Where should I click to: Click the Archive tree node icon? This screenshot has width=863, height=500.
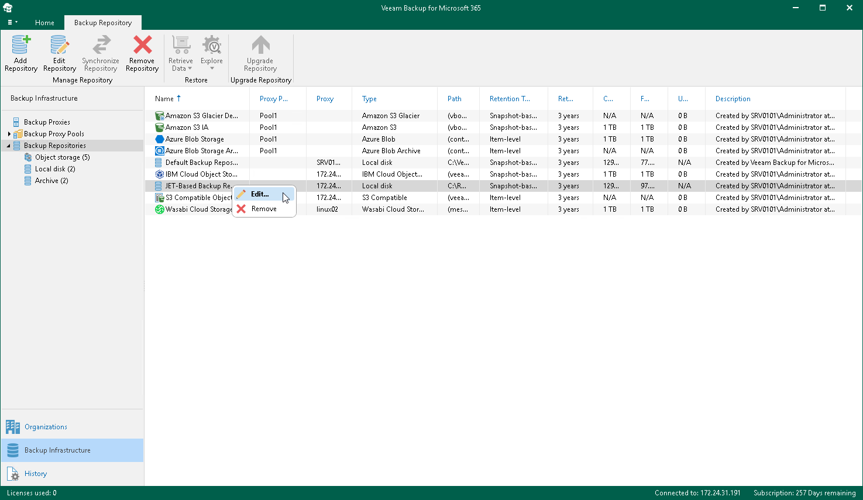[28, 181]
